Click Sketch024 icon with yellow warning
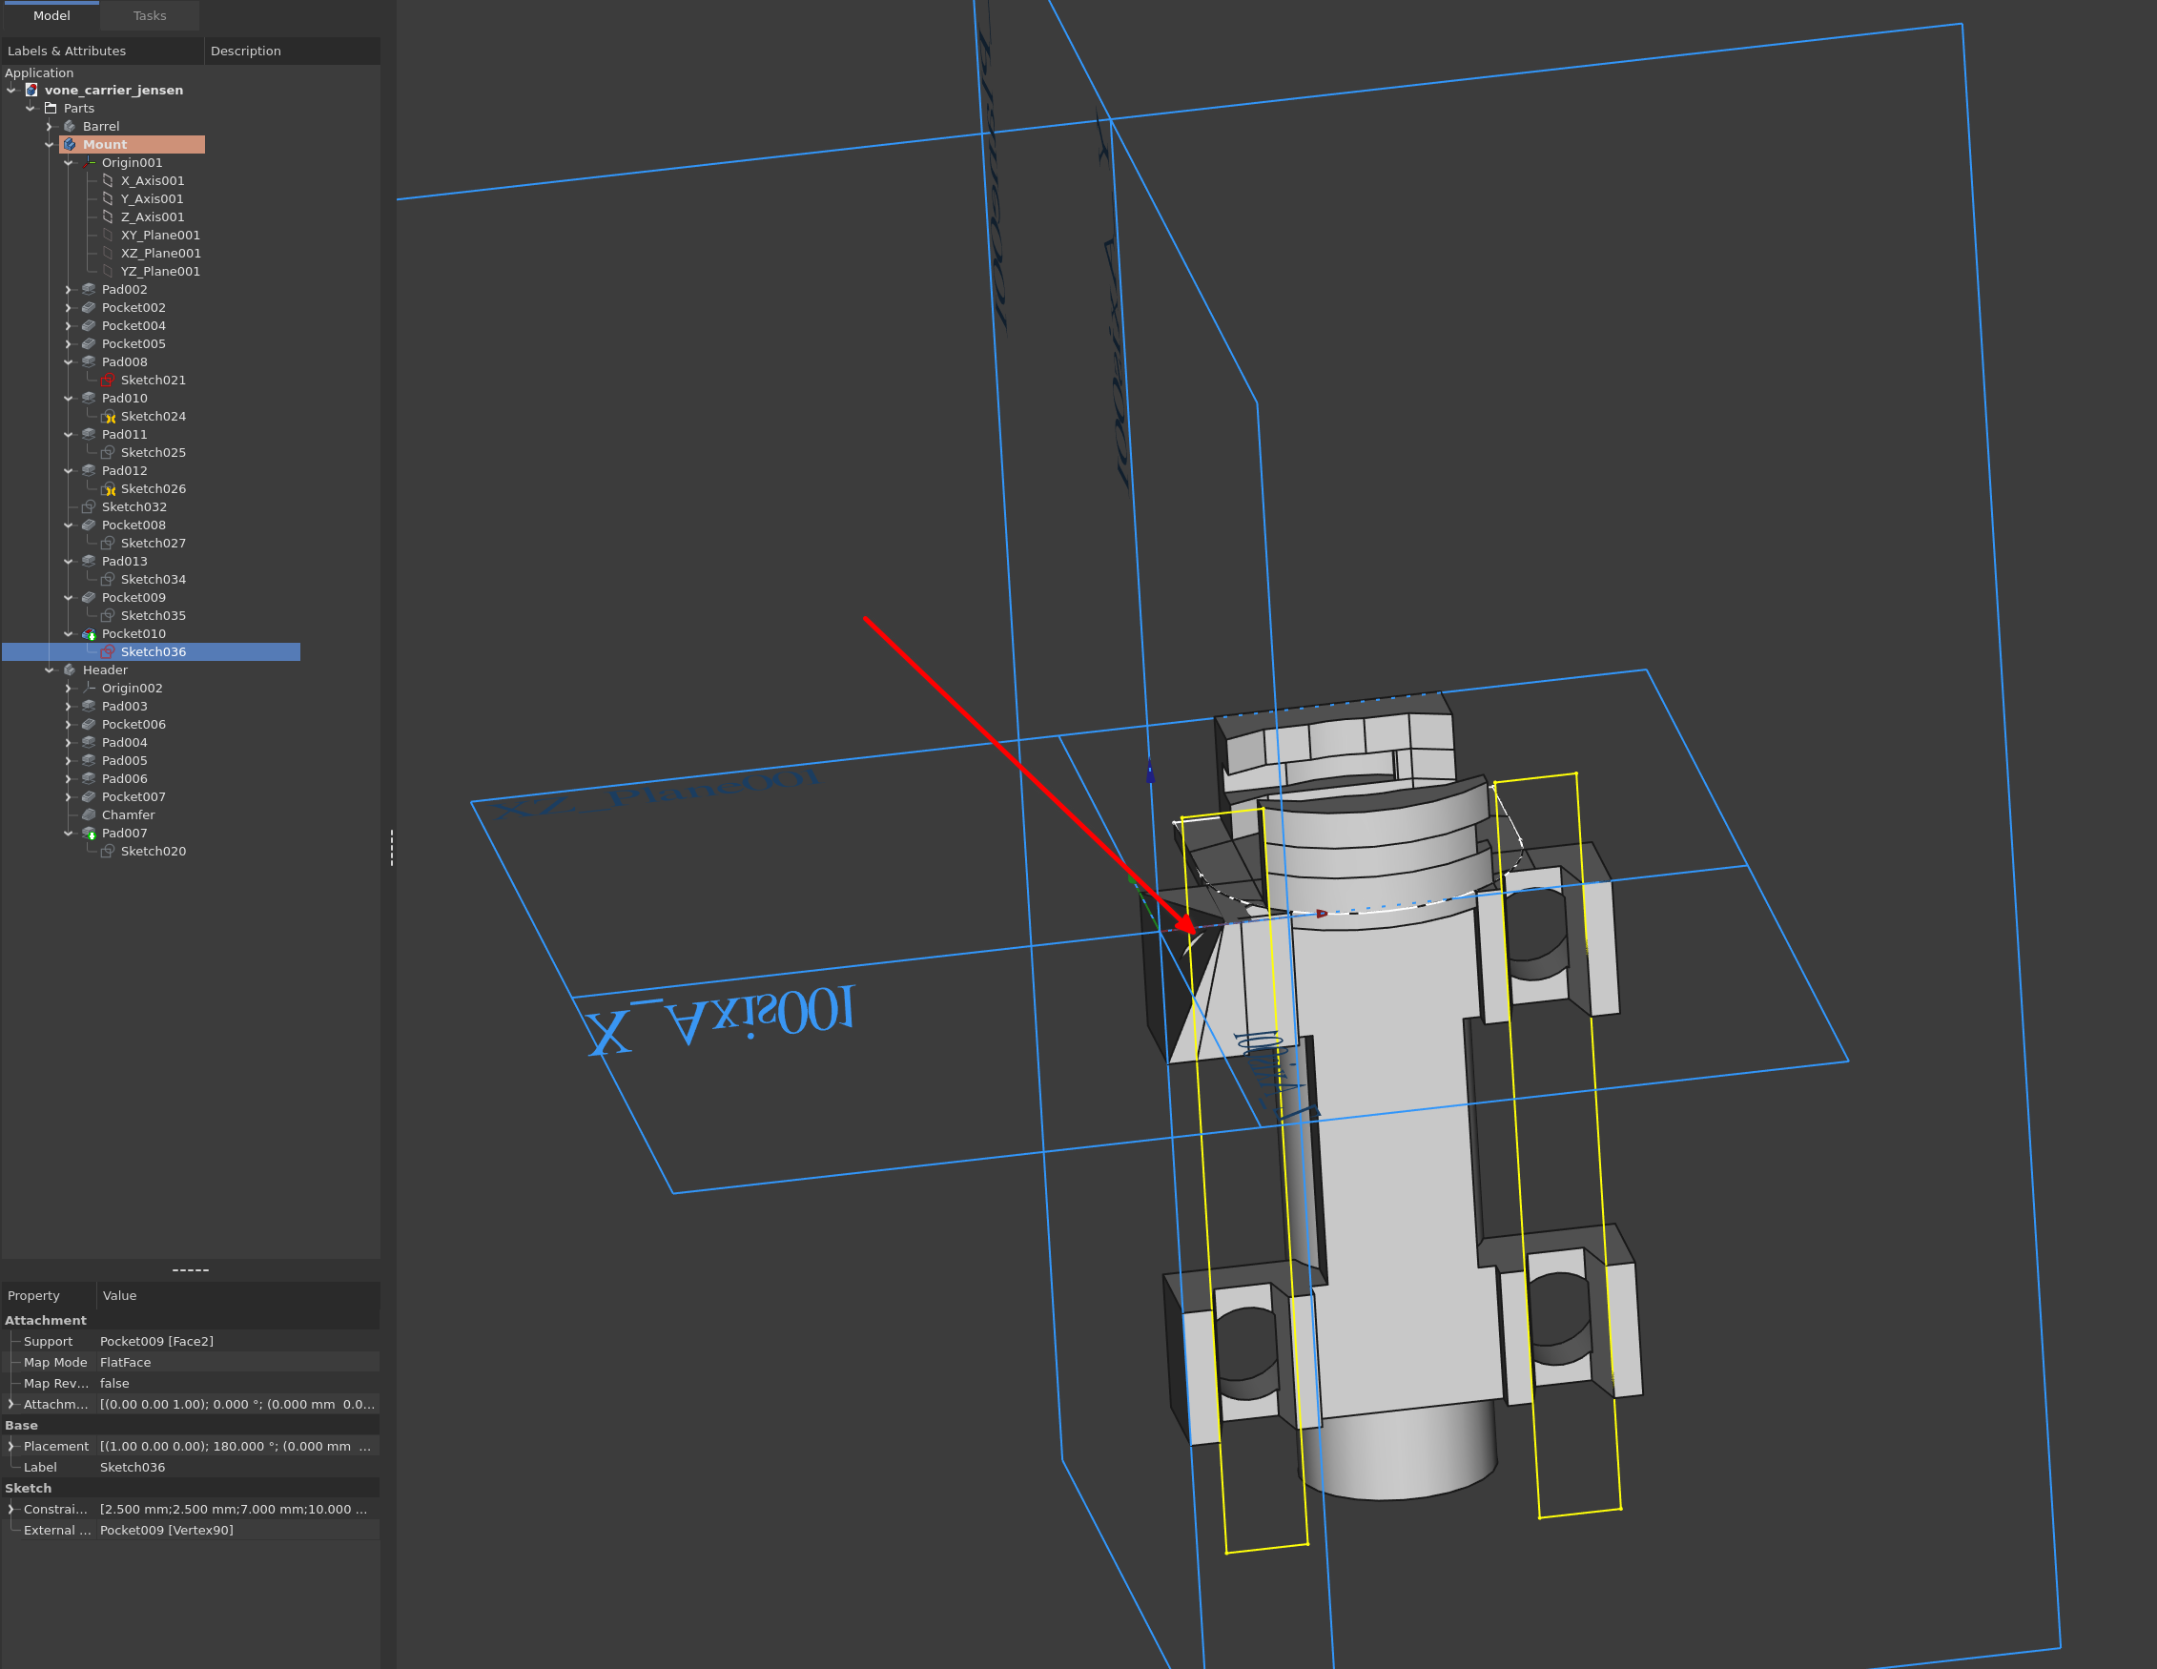 point(109,417)
